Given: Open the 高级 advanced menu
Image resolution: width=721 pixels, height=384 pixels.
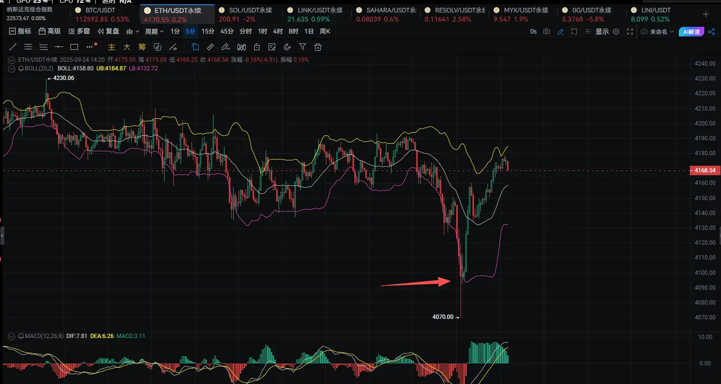Looking at the screenshot, I should (x=50, y=32).
